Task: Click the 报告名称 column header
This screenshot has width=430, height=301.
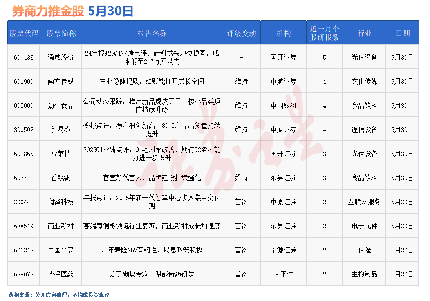Action: pos(152,33)
